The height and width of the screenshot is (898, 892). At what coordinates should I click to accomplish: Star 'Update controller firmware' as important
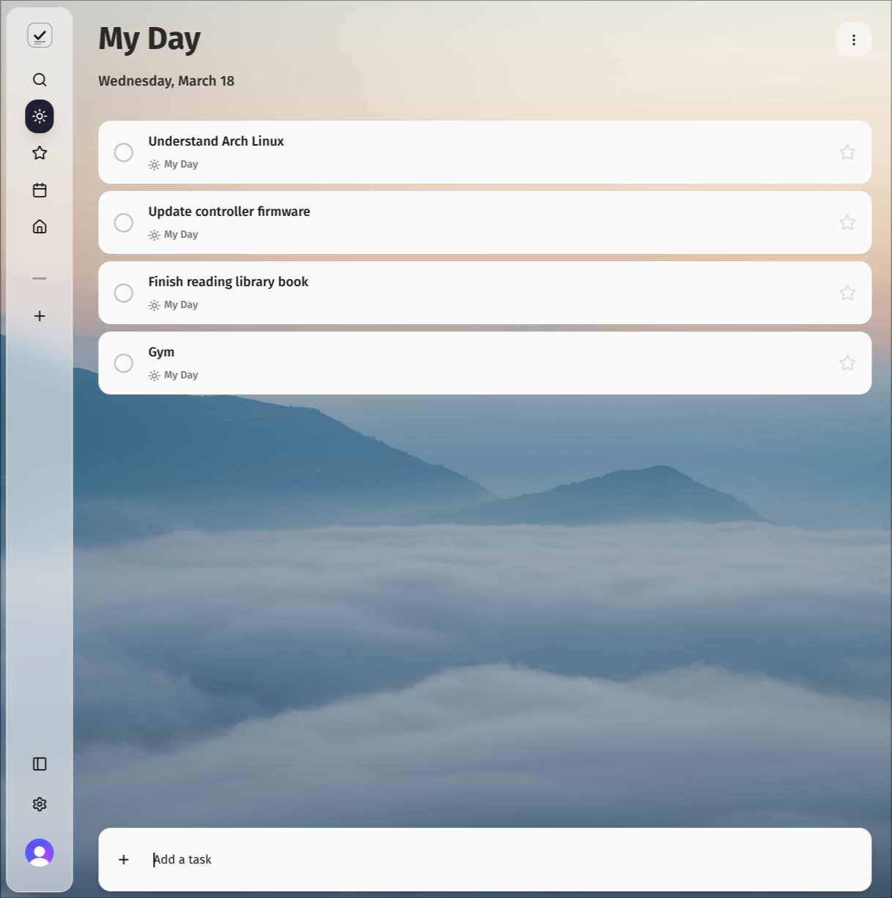[847, 222]
